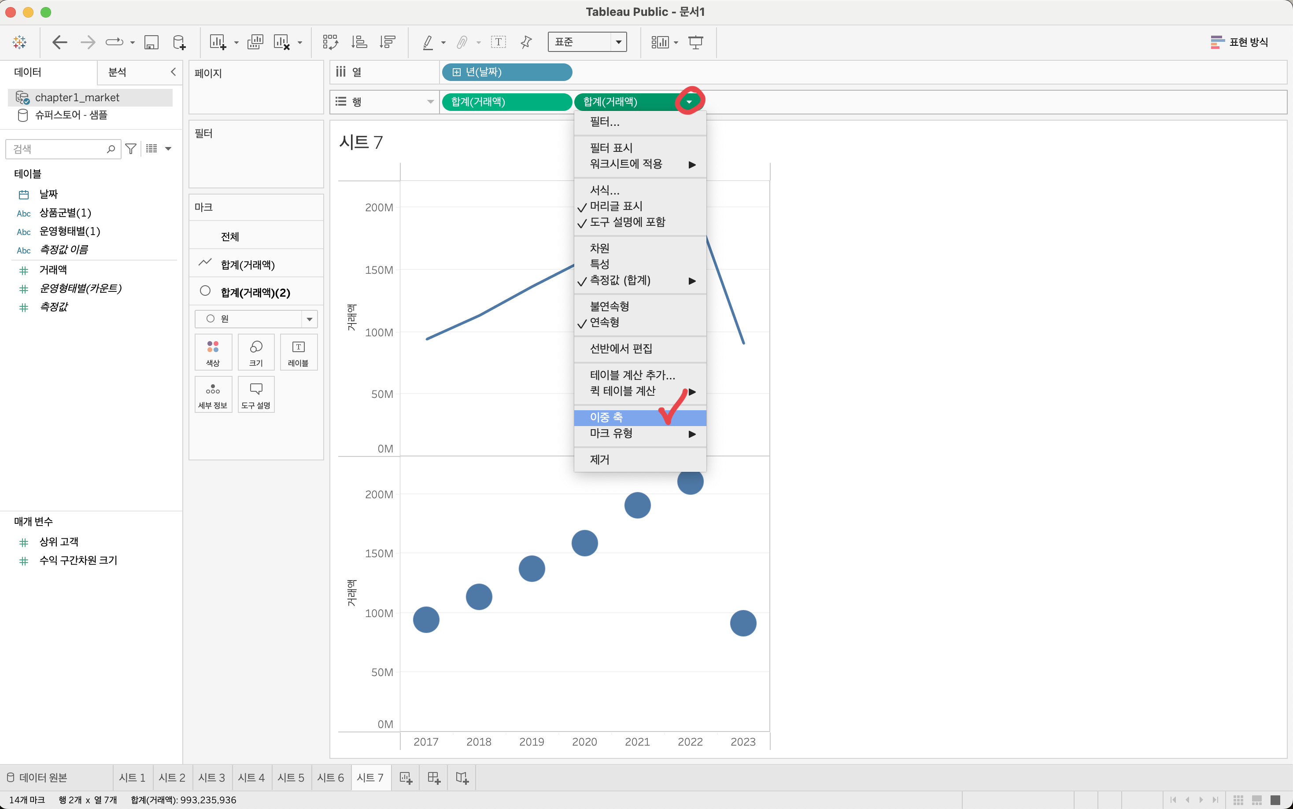Click the presentation mode icon
1293x809 pixels.
(x=695, y=42)
